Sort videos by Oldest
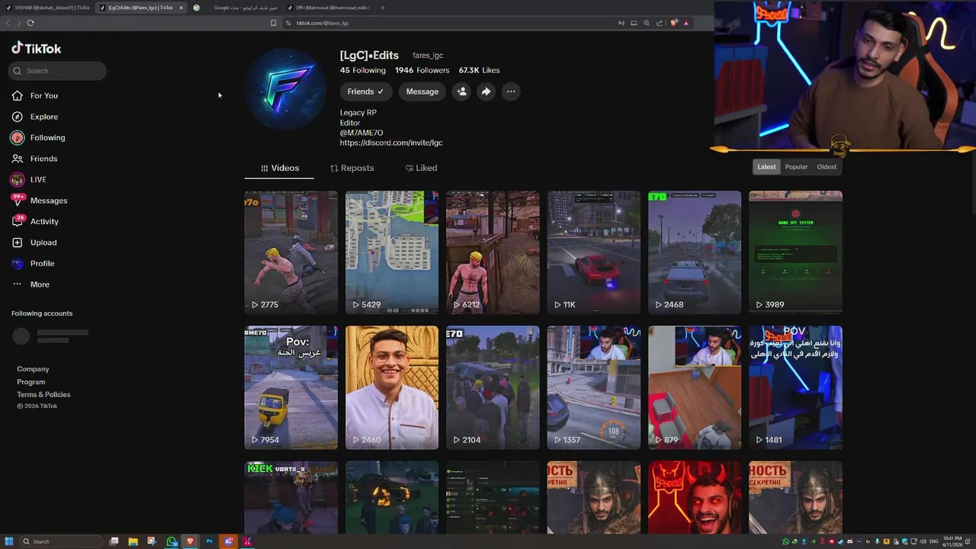 tap(827, 167)
